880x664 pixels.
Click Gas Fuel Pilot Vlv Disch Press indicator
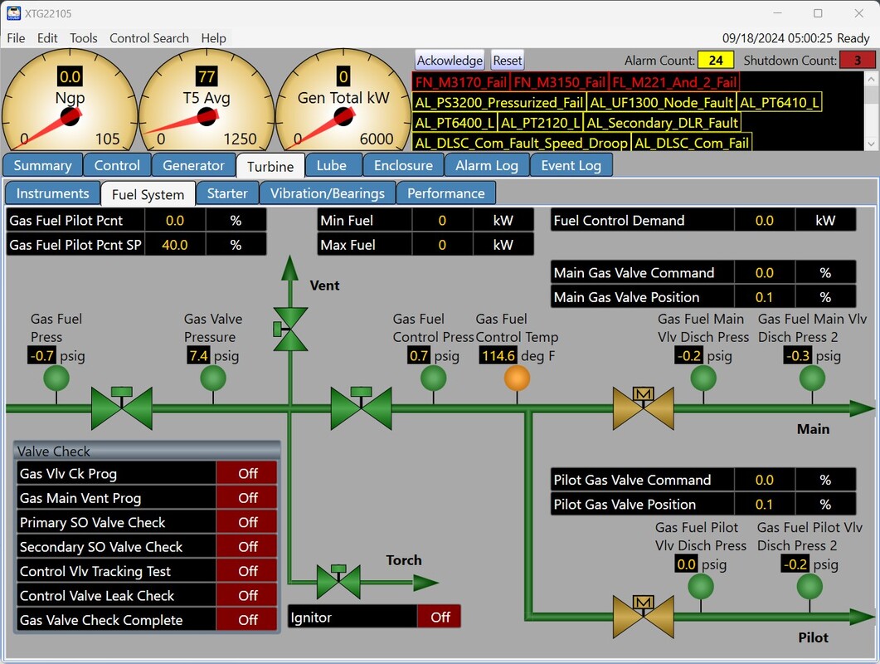pos(700,587)
